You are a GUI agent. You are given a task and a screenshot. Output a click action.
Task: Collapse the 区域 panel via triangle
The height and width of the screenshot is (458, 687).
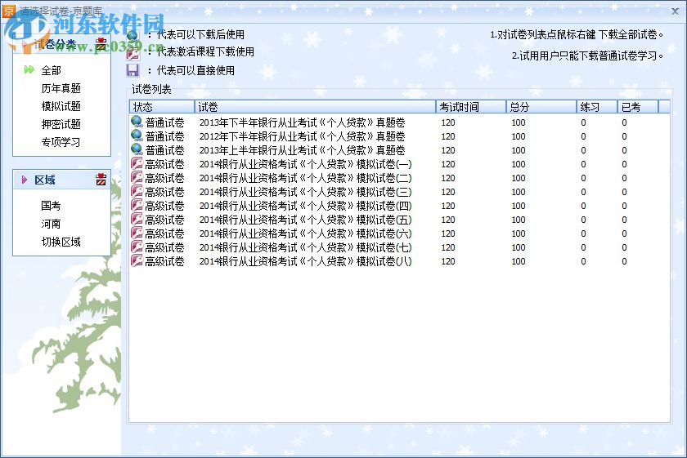(25, 180)
